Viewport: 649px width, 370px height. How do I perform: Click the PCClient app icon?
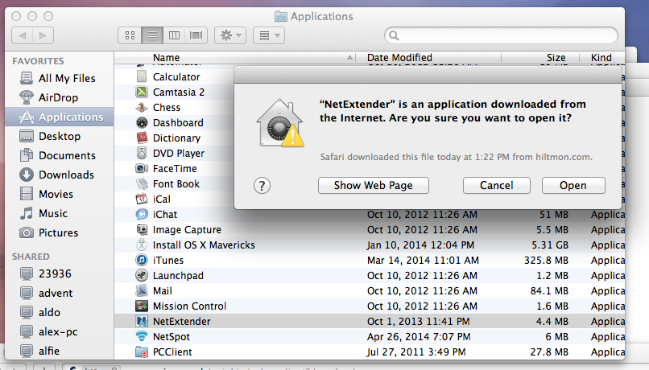coord(142,351)
